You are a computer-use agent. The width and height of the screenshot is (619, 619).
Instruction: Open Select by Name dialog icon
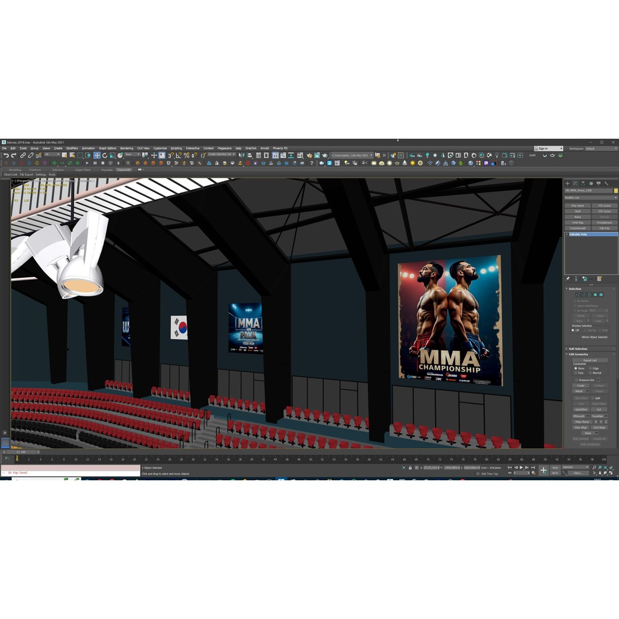point(72,155)
